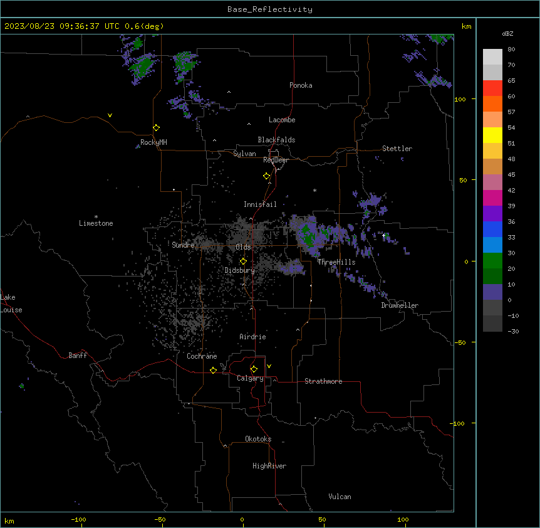Screen dimensions: 540x528
Task: Click the purple 36-39 dBZ legend swatch
Action: click(492, 214)
